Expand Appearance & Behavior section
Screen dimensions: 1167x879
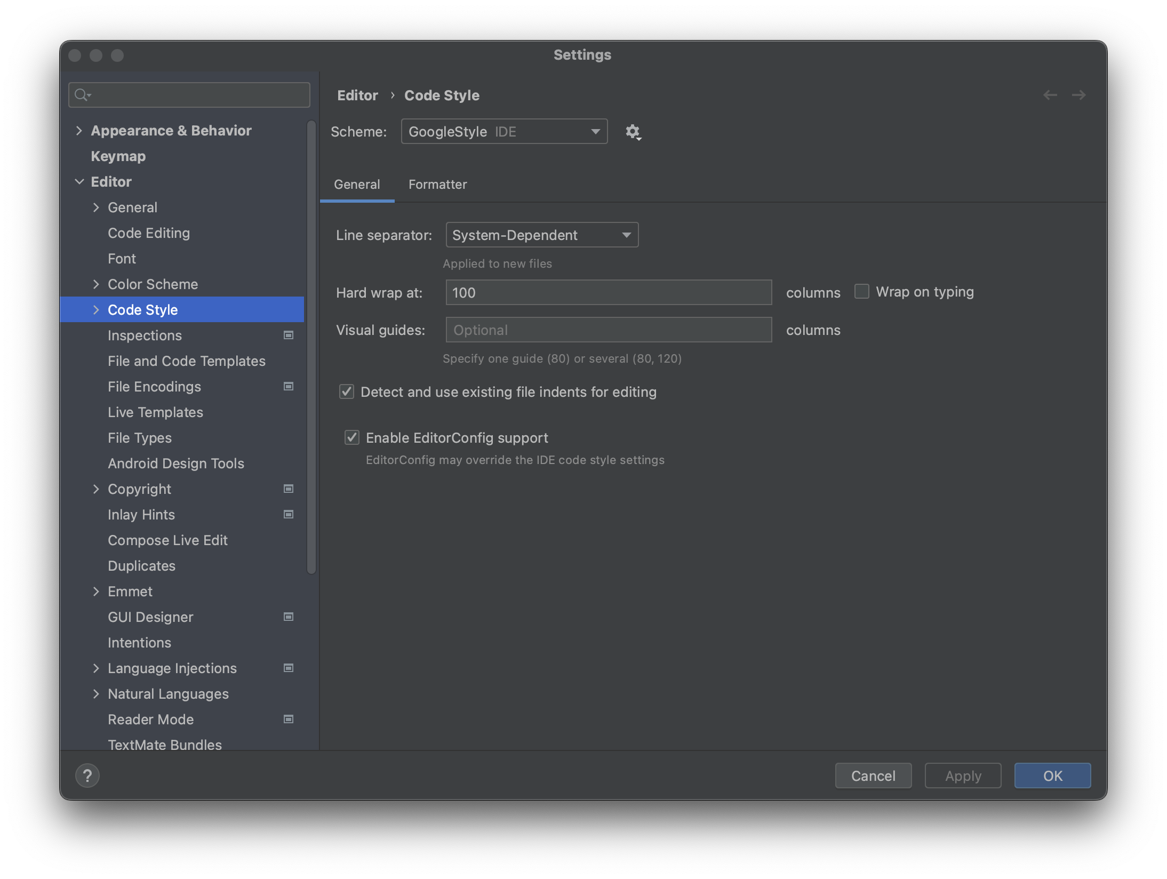click(79, 130)
